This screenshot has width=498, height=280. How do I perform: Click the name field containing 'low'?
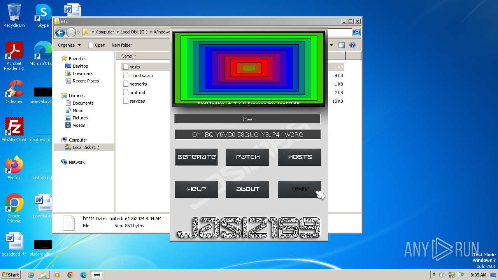click(x=247, y=119)
